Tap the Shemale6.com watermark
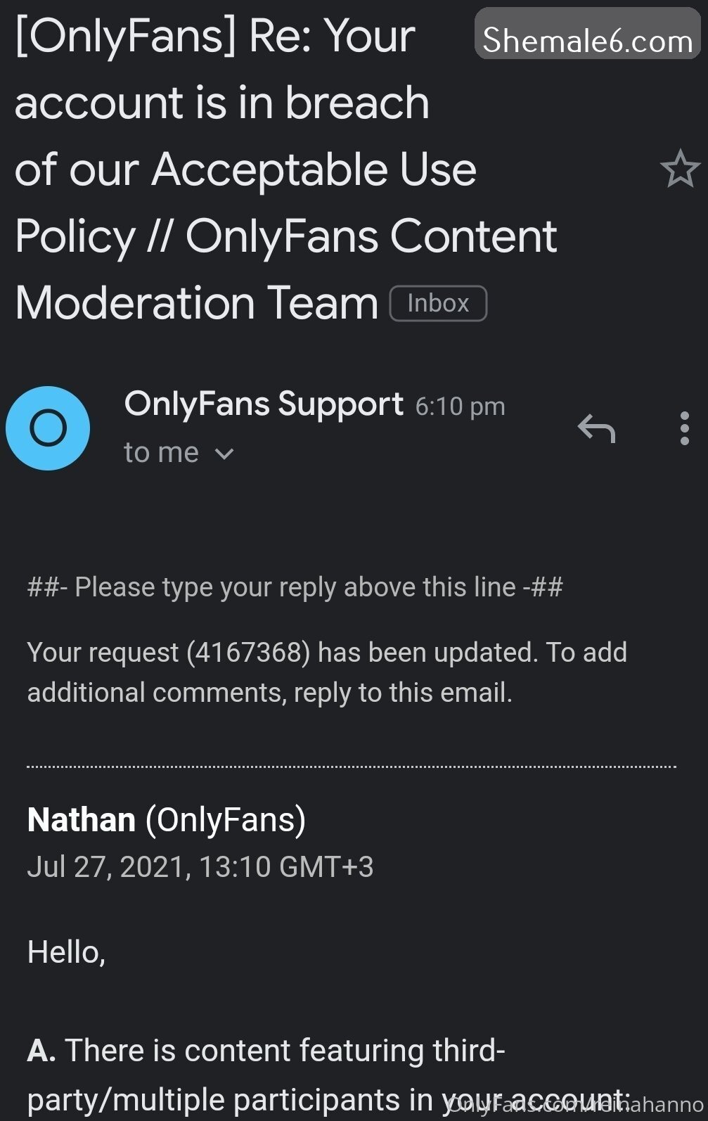 point(588,39)
